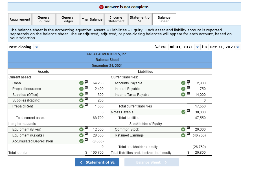Click the green checkmark next to Supplies (Racing)
The width and height of the screenshot is (274, 174).
(81, 100)
